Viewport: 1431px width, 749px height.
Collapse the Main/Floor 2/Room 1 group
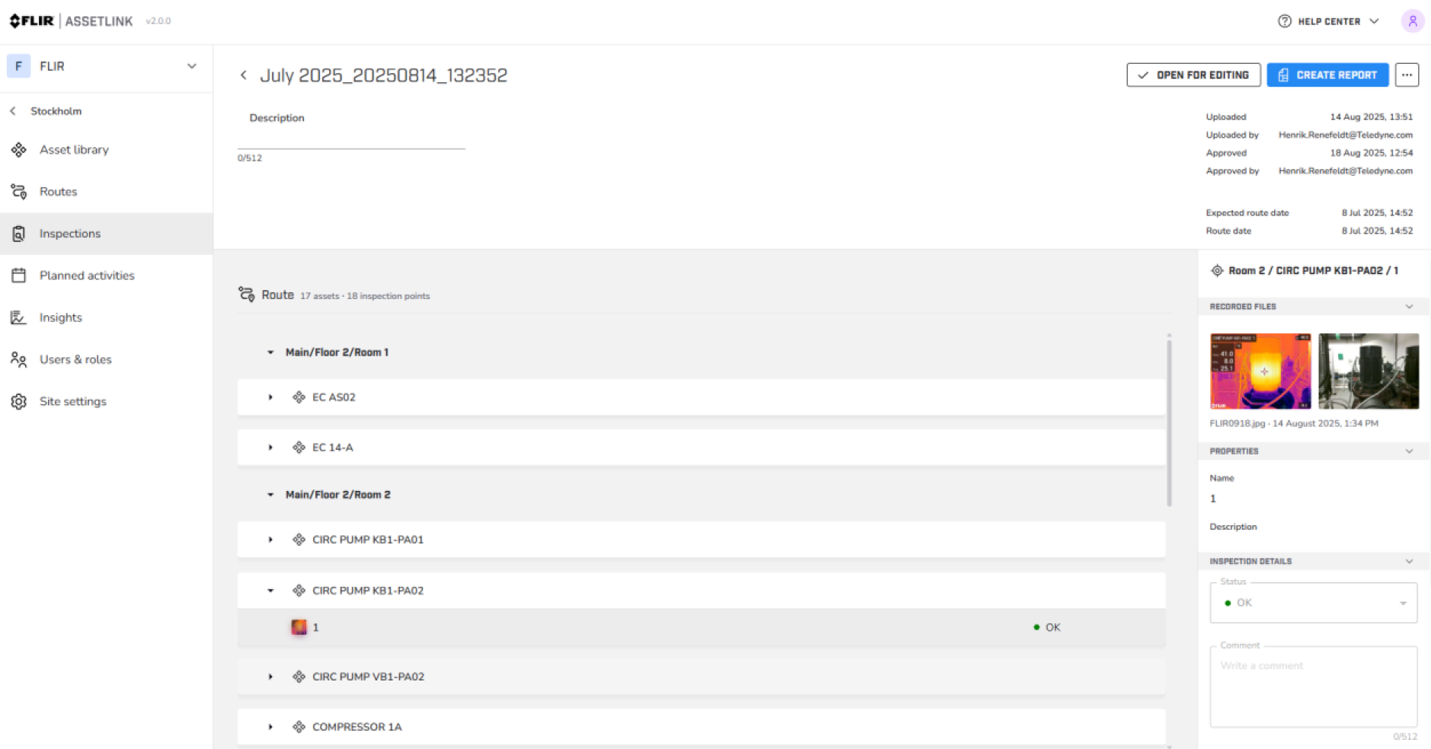pos(270,352)
